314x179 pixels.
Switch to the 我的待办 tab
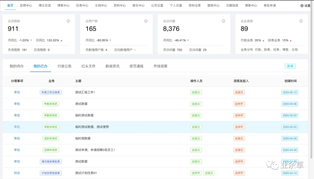point(16,66)
